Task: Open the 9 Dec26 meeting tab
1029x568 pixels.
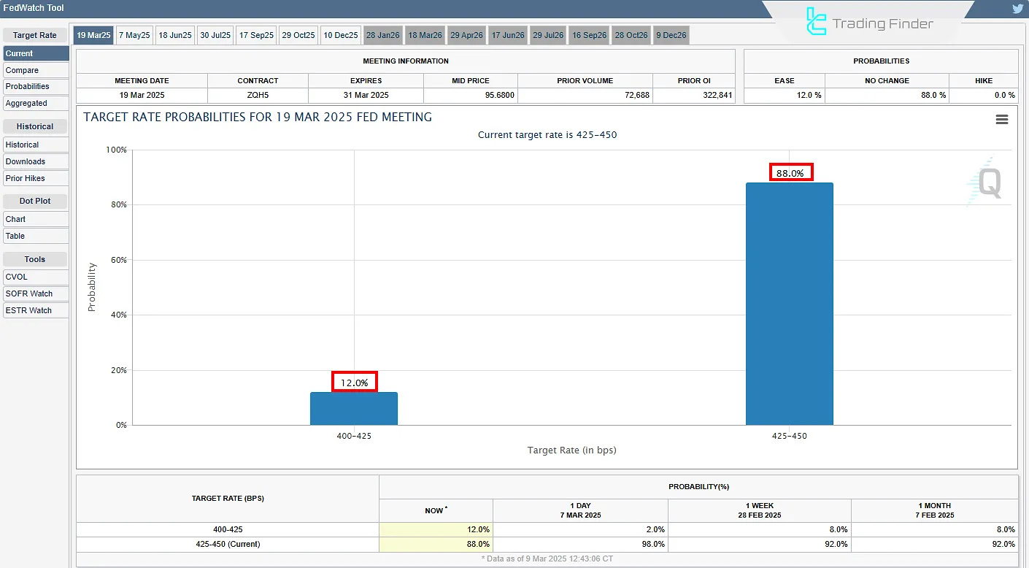Action: coord(671,35)
